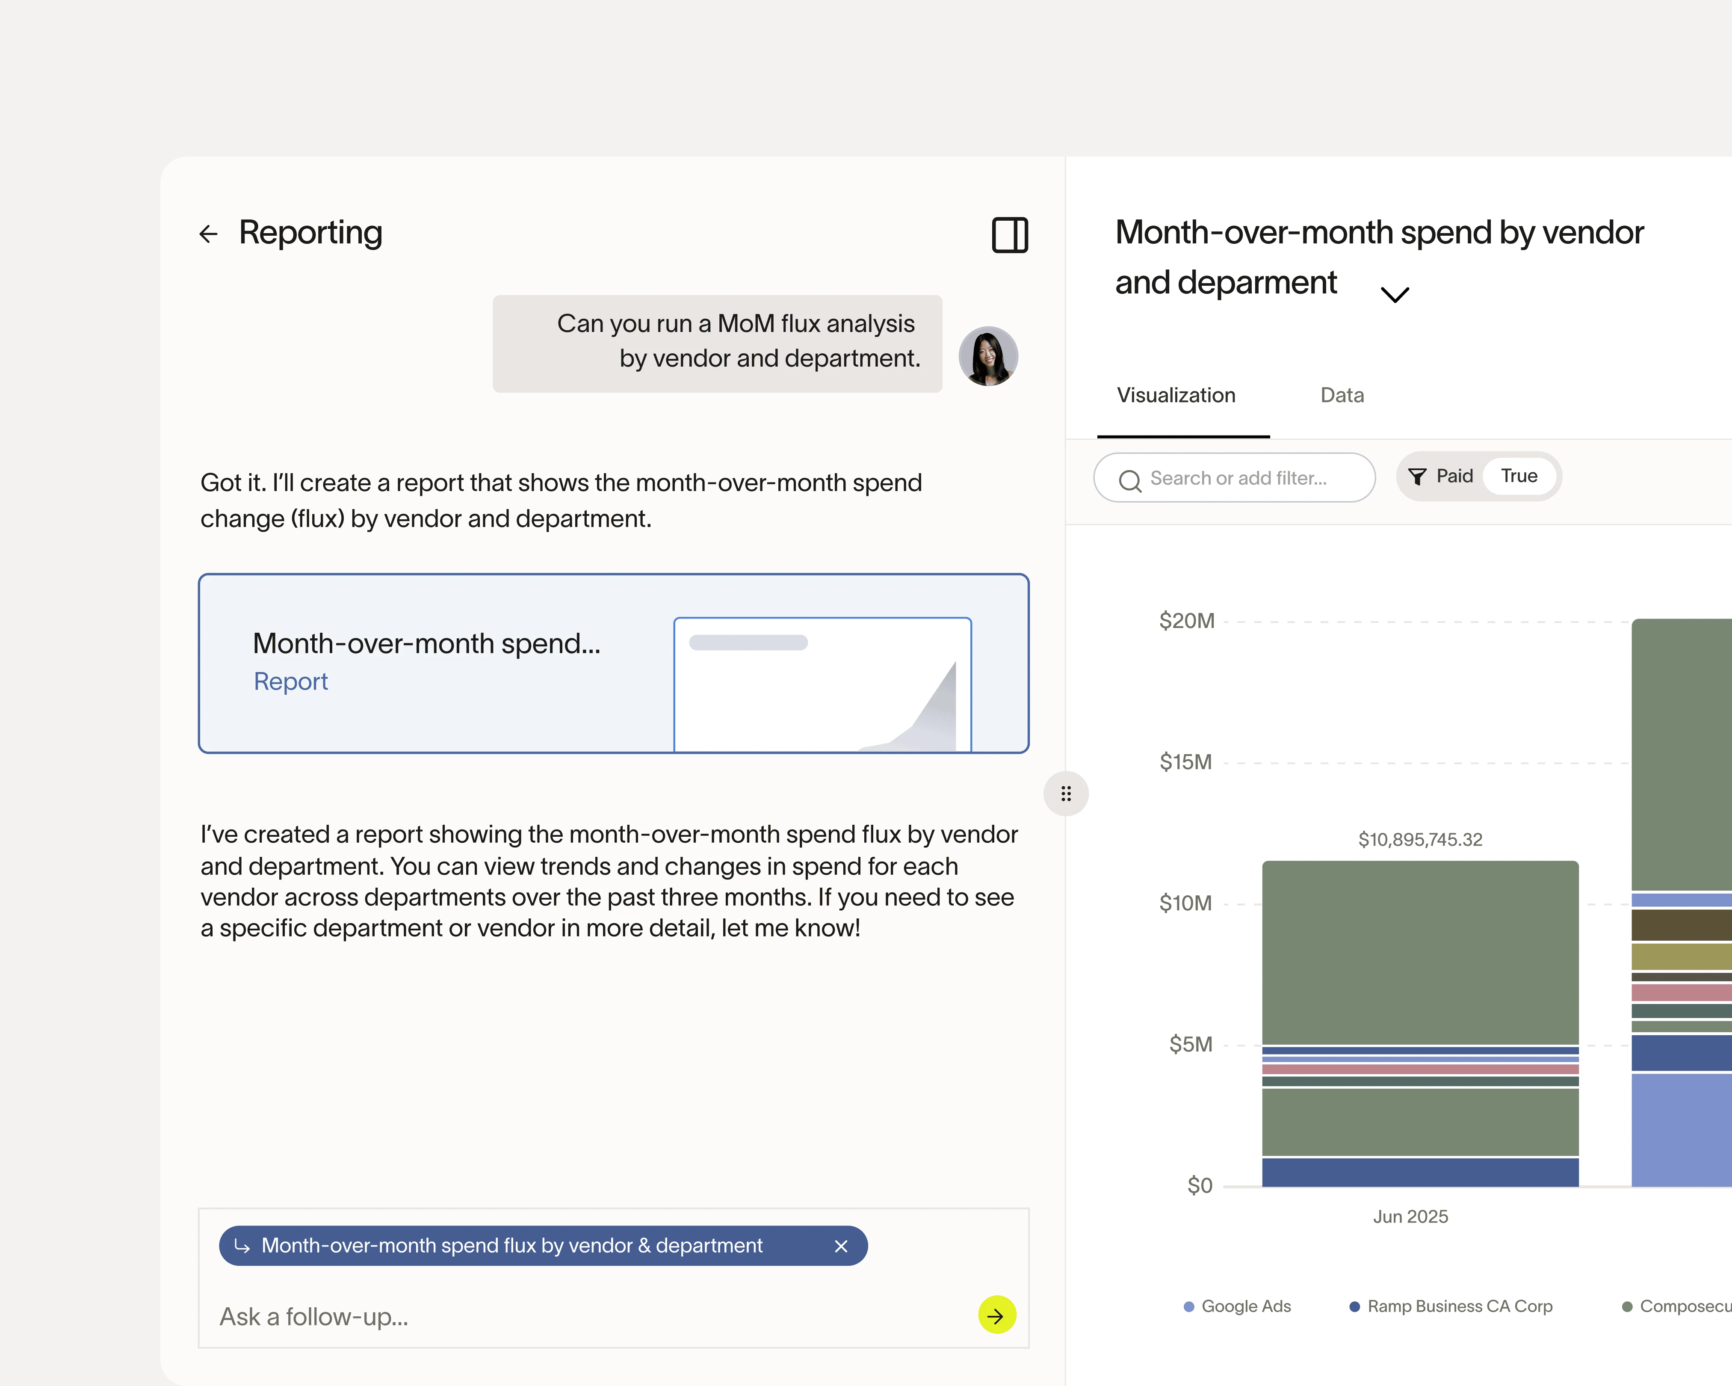This screenshot has width=1732, height=1386.
Task: Switch to the Data tab
Action: pyautogui.click(x=1341, y=395)
